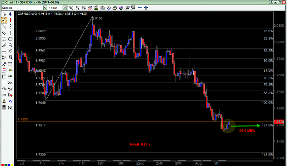Click the 161.8% Fibonacci level label
The height and width of the screenshot is (166, 287).
tap(267, 155)
